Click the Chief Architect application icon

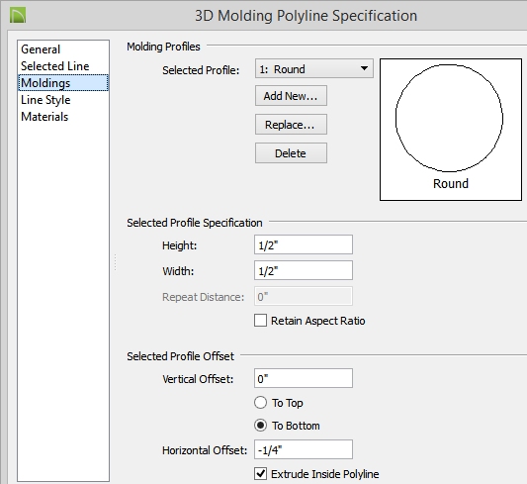pyautogui.click(x=18, y=16)
